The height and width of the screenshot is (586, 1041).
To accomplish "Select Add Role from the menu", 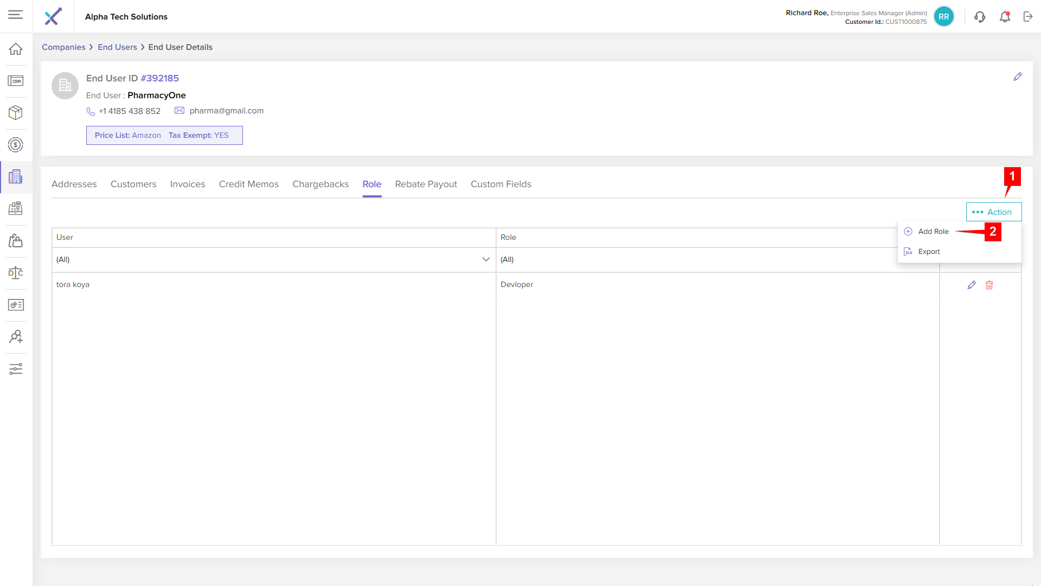I will click(x=933, y=232).
